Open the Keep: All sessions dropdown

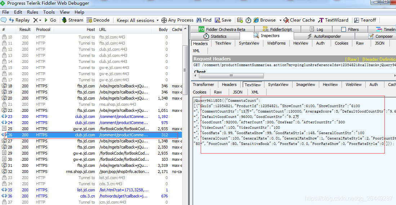(138, 20)
